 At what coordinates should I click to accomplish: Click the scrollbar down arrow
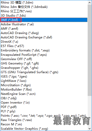[89, 128]
